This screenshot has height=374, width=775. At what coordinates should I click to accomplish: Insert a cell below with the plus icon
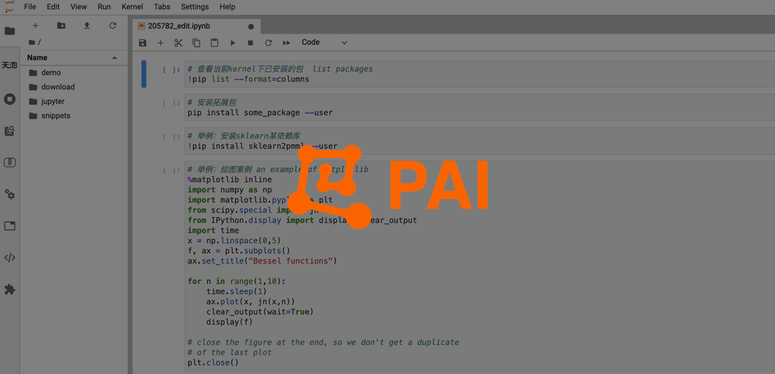point(160,43)
